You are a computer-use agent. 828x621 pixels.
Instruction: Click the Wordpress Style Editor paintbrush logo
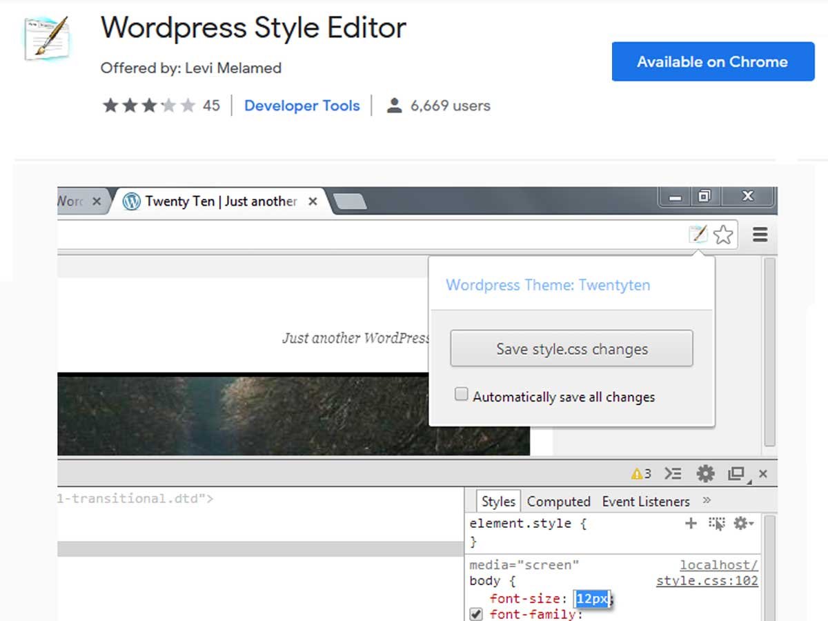(x=48, y=38)
